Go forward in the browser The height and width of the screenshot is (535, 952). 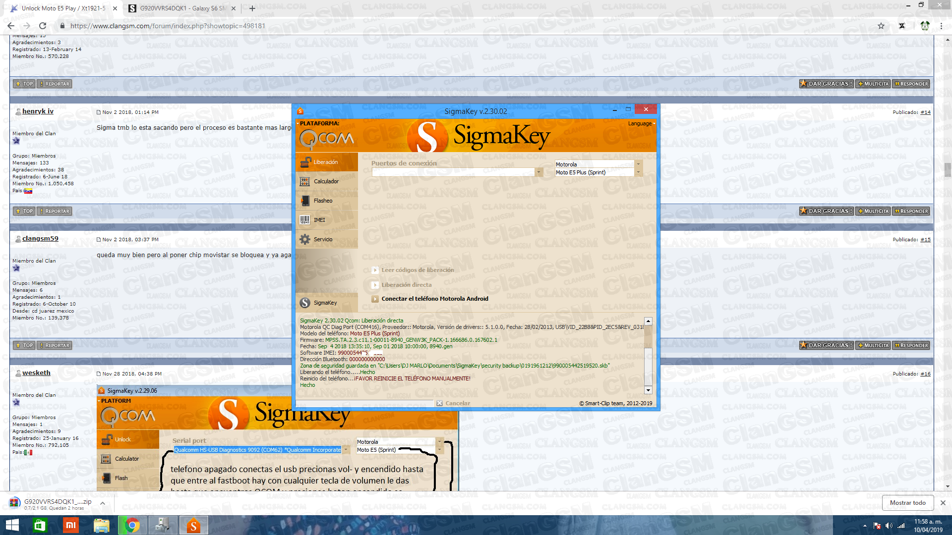click(x=27, y=26)
